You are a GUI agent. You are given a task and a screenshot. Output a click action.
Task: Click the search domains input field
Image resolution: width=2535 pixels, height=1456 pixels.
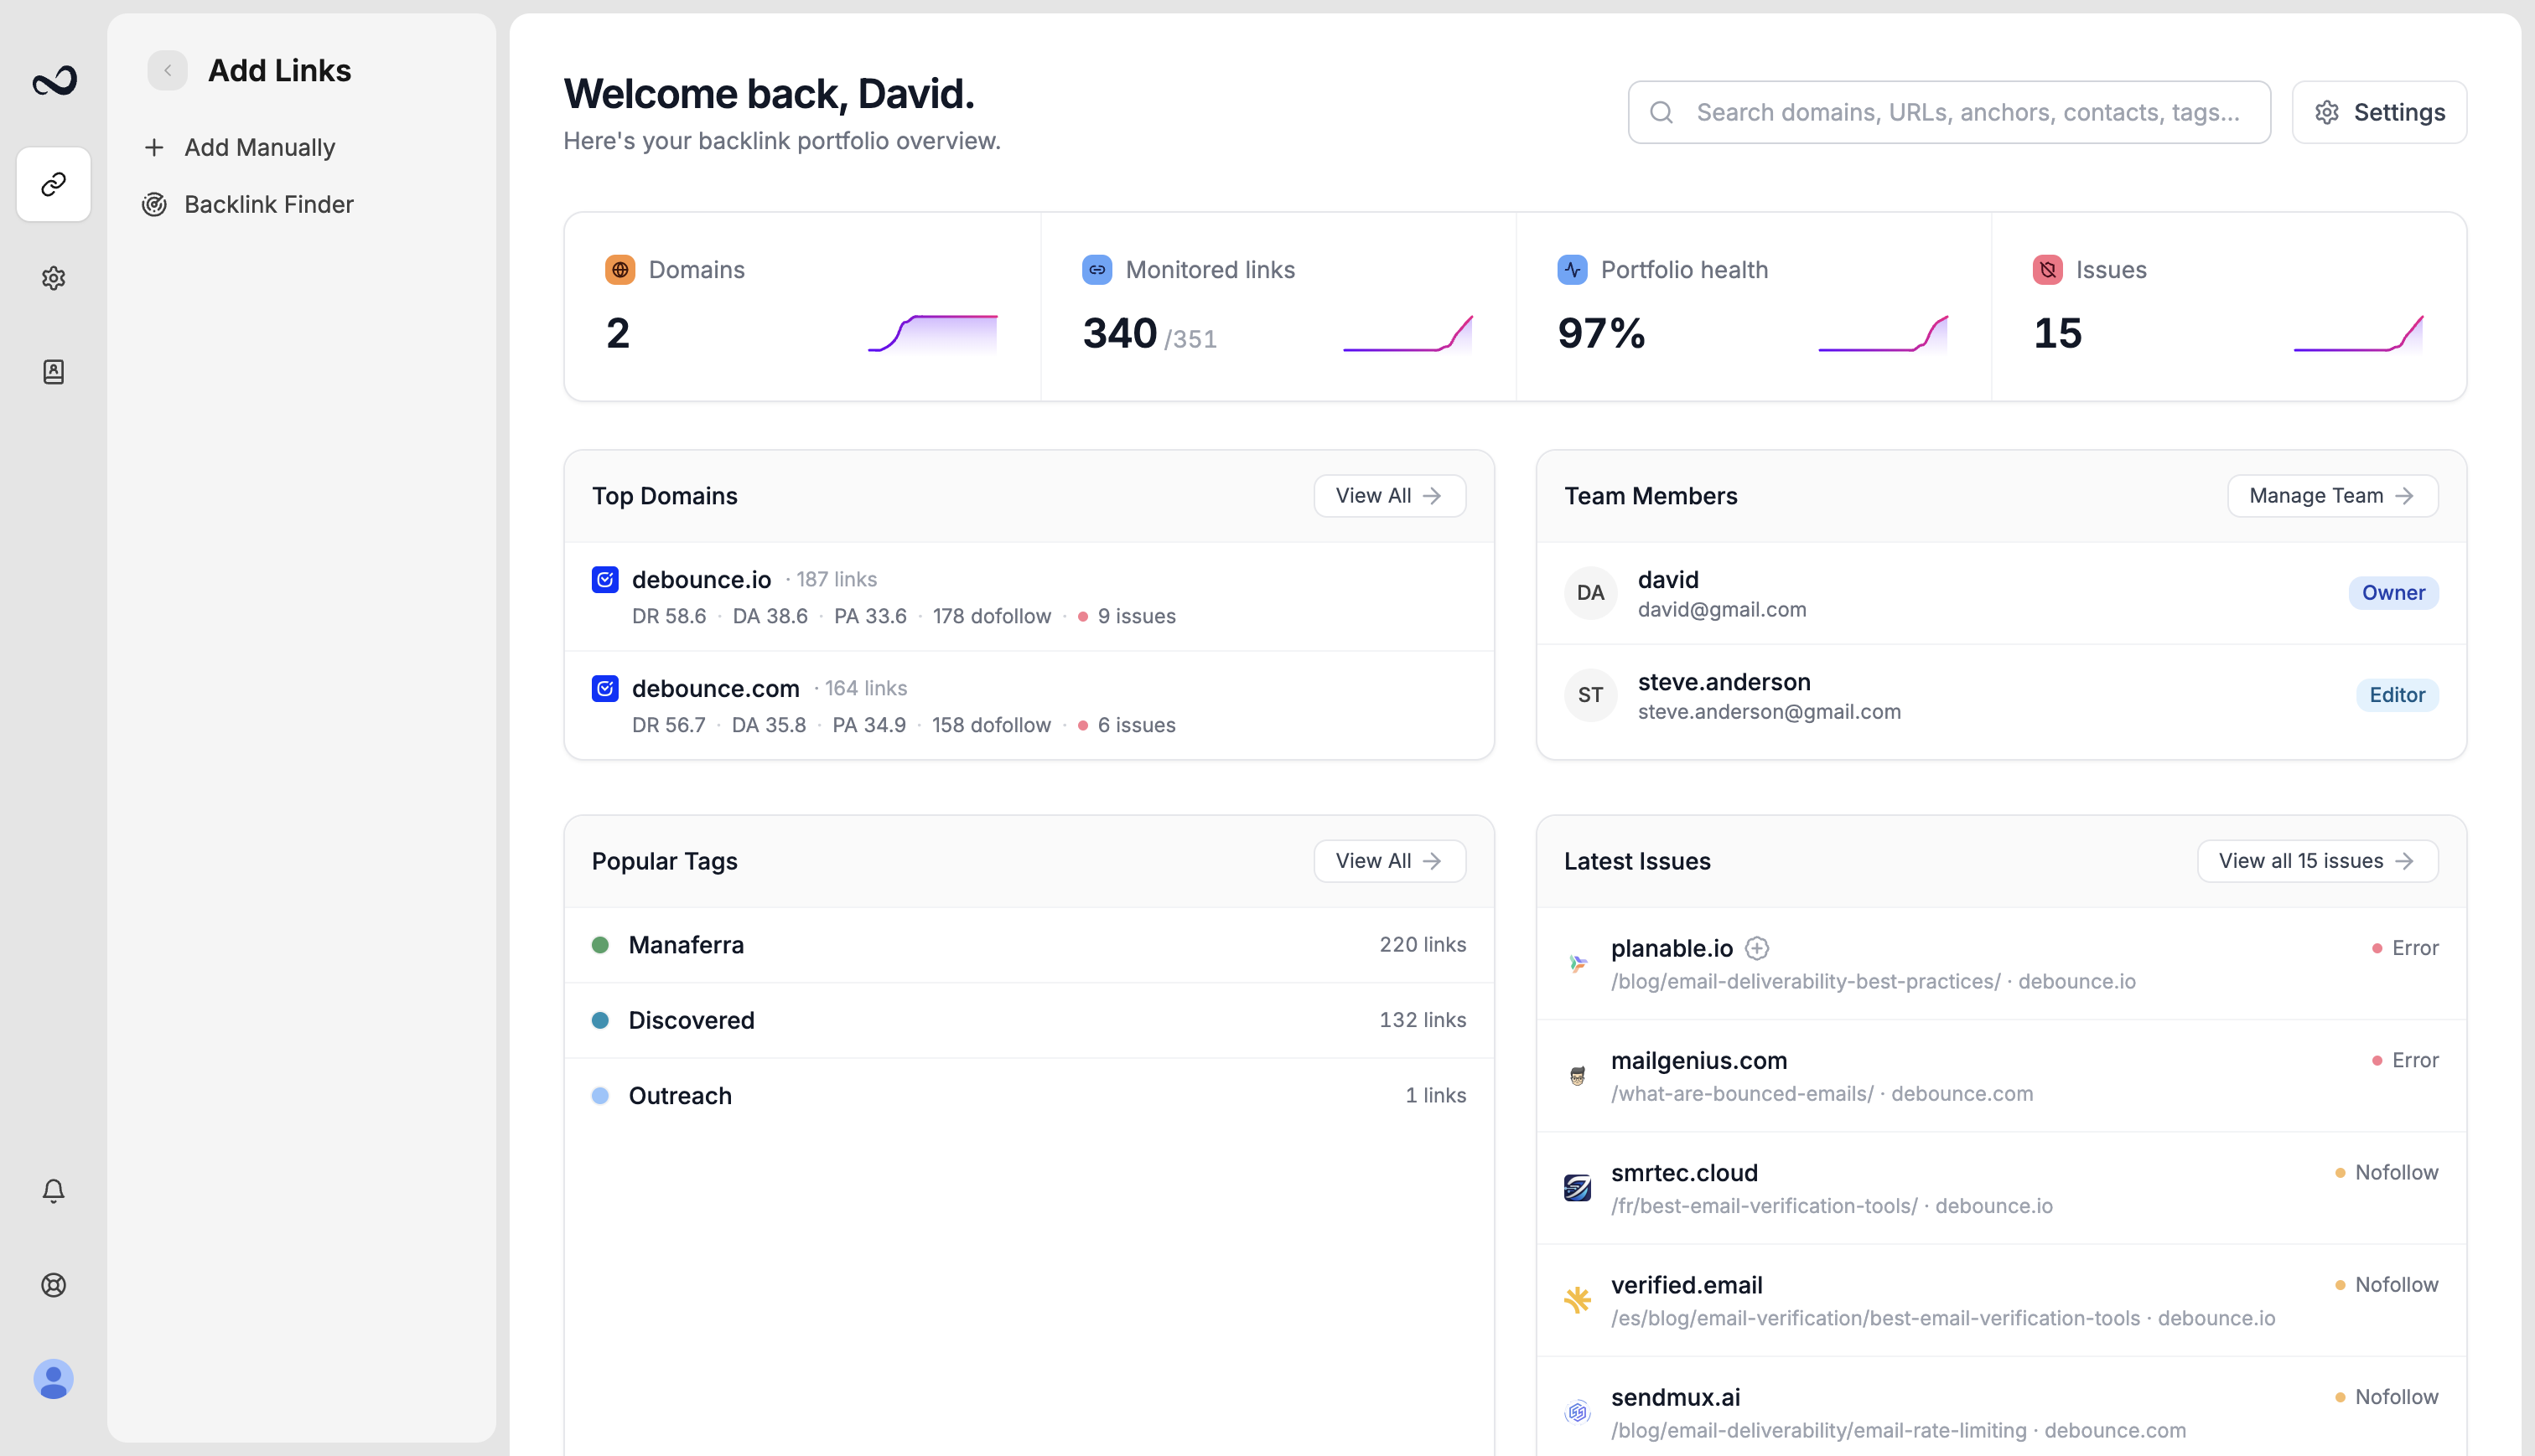[x=1949, y=112]
